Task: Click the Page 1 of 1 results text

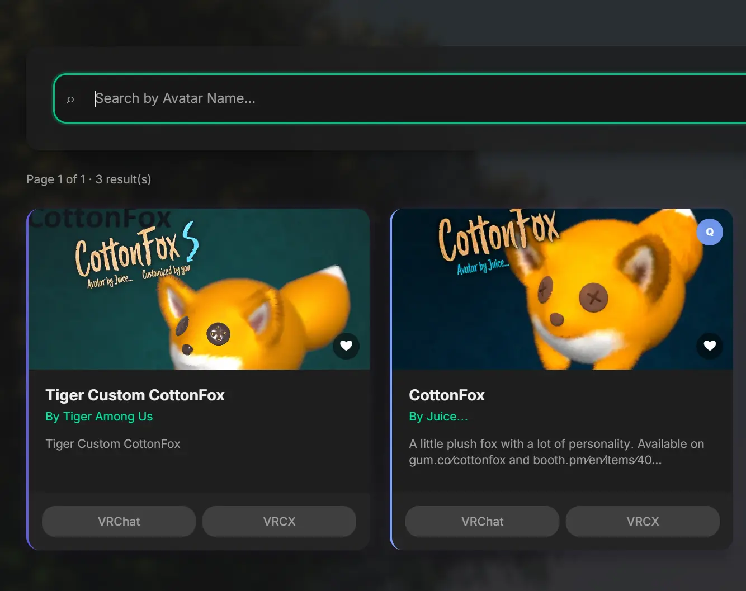Action: pos(88,179)
